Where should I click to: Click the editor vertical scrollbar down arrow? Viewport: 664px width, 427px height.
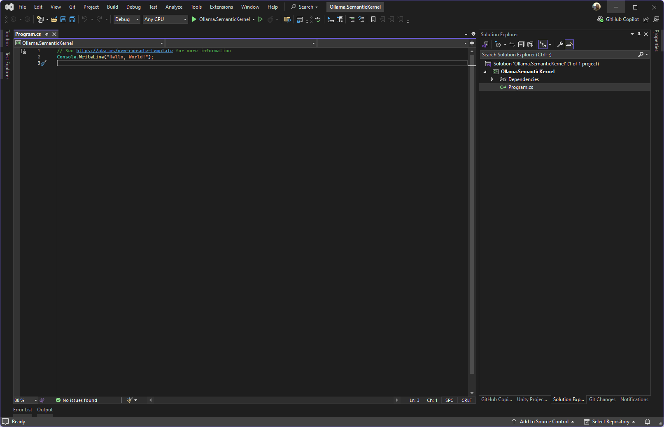(x=472, y=393)
